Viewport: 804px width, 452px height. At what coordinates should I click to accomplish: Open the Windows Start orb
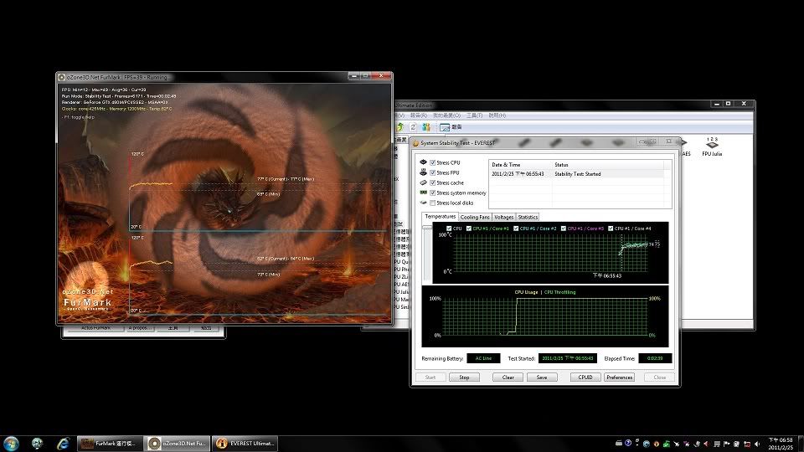pos(11,444)
